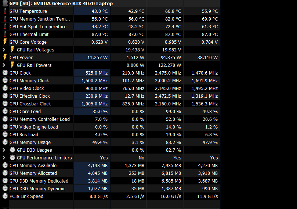Screen dimensions: 297x209
Task: Select the GPU Video Clock label
Action: click(x=27, y=88)
